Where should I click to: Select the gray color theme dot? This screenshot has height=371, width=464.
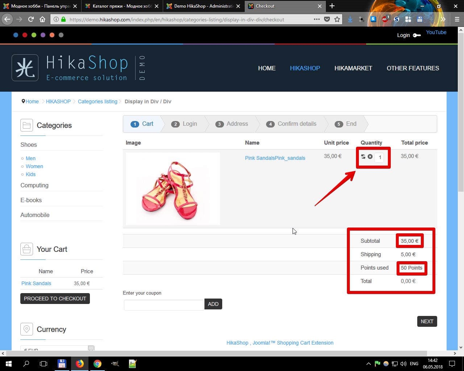point(61,35)
